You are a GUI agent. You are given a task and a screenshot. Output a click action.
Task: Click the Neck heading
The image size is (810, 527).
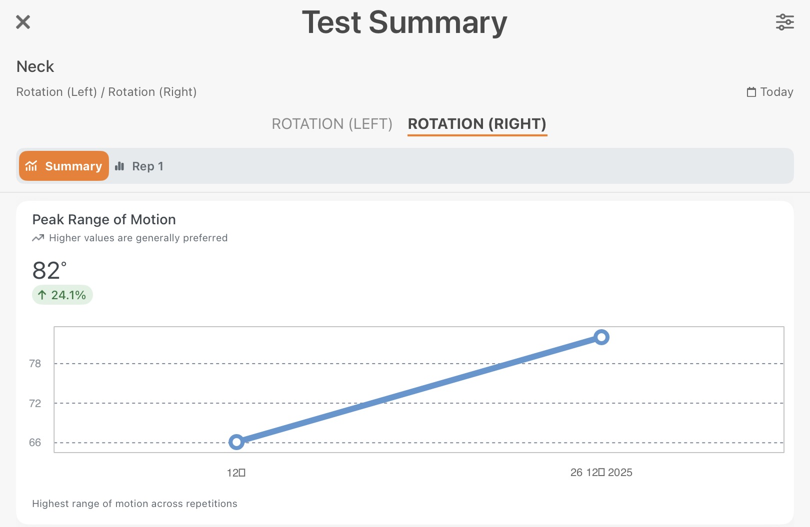click(x=35, y=66)
